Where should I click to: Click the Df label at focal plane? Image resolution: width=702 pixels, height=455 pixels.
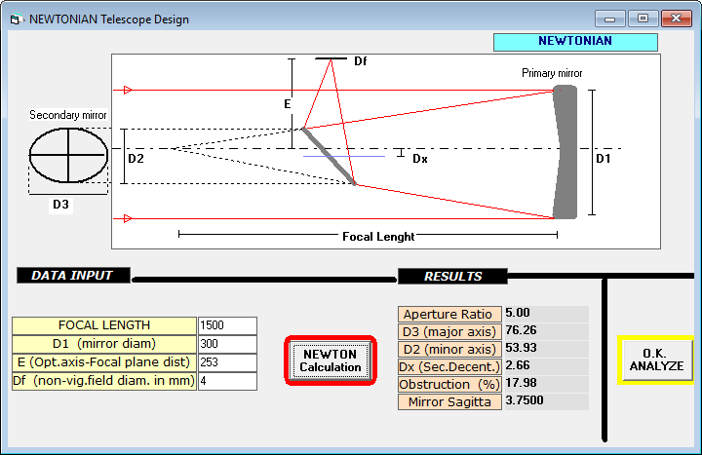pyautogui.click(x=361, y=61)
